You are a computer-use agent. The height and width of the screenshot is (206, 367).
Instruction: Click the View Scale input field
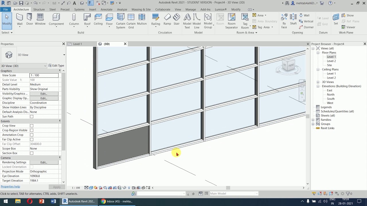pos(44,76)
